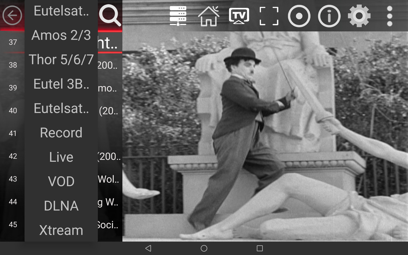Tap the Android recent apps square
The image size is (408, 255).
[x=260, y=248]
